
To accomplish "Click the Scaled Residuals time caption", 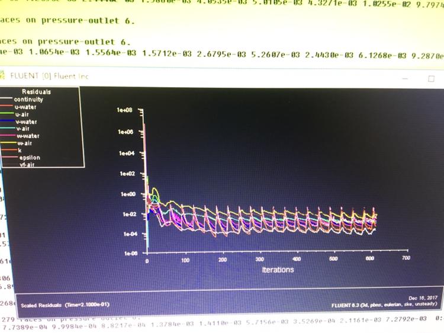I will (x=65, y=305).
